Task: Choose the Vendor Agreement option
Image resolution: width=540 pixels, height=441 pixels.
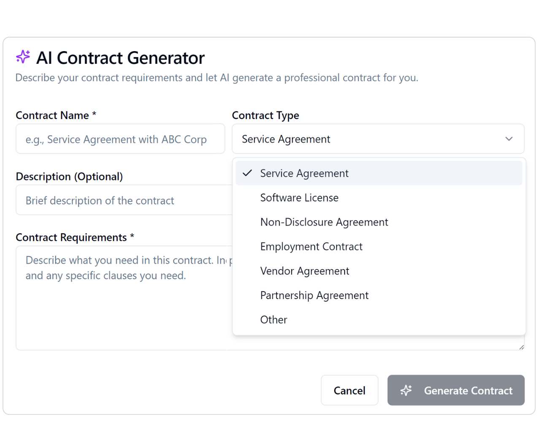Action: click(x=379, y=271)
